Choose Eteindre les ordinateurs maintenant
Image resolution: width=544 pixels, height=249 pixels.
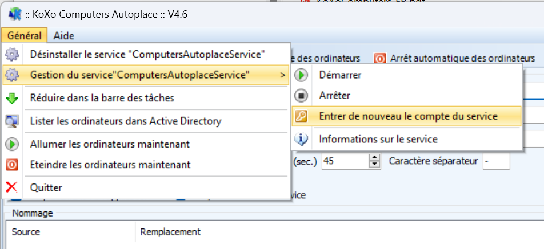coord(146,164)
